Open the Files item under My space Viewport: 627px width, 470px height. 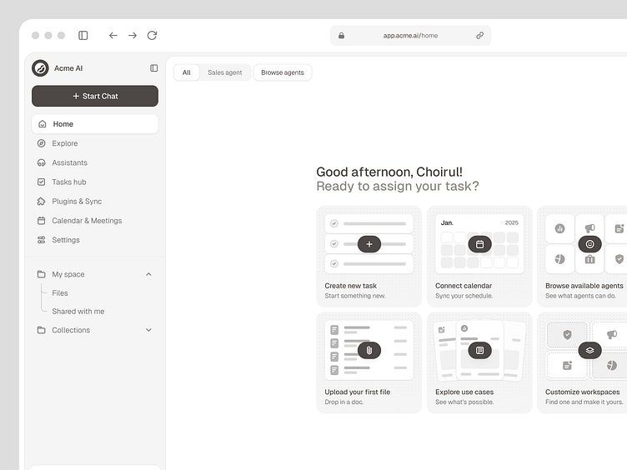tap(60, 293)
